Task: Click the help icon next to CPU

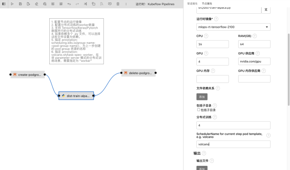Action: [x=206, y=36]
